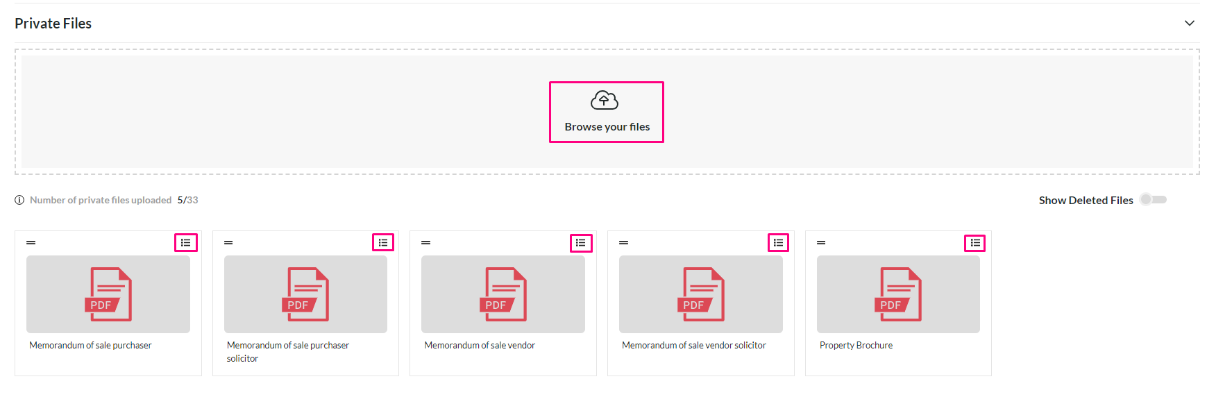Click file name 'Property Brochure'
The width and height of the screenshot is (1207, 413).
coord(856,345)
